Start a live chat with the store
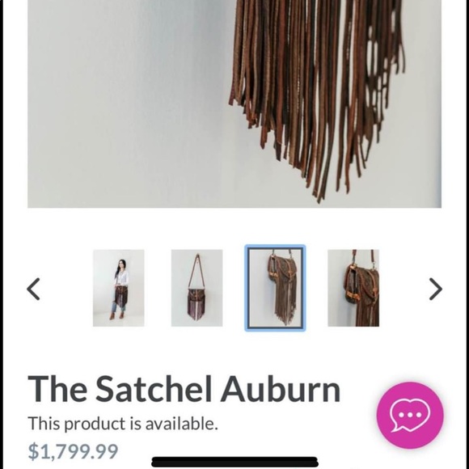This screenshot has height=469, width=469. pos(410,415)
